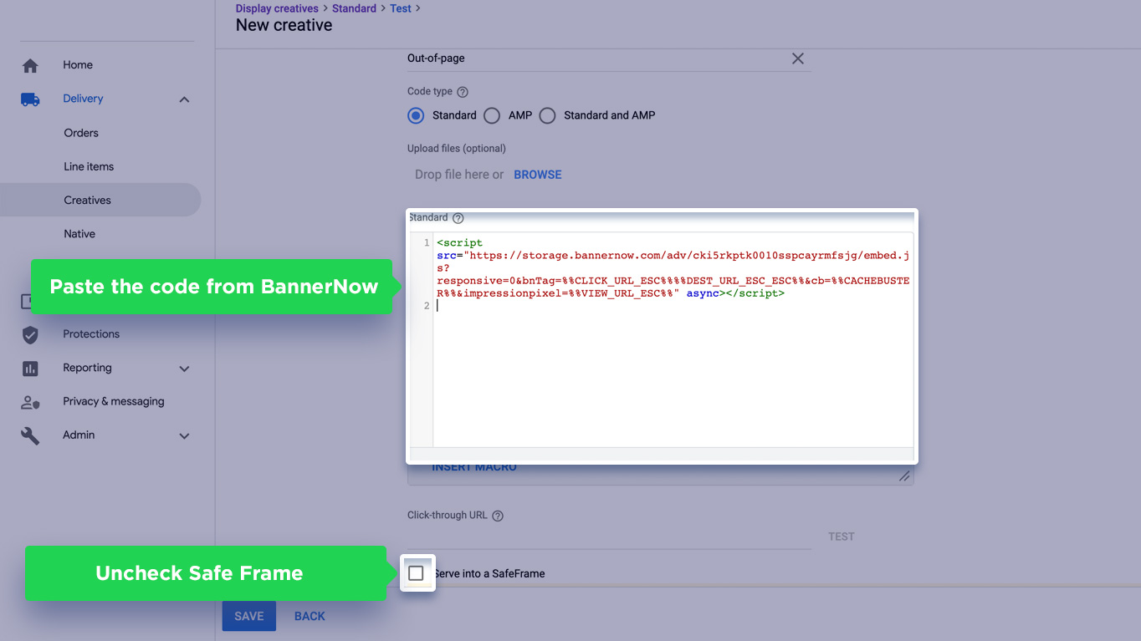Open Creatives in the sidebar
The image size is (1141, 641).
point(100,200)
